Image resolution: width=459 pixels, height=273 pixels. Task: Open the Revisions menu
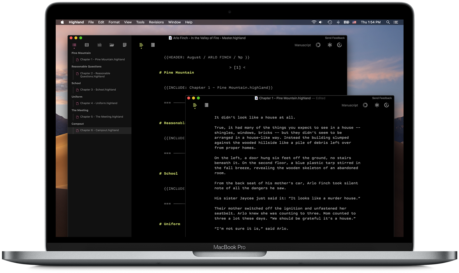tap(156, 22)
